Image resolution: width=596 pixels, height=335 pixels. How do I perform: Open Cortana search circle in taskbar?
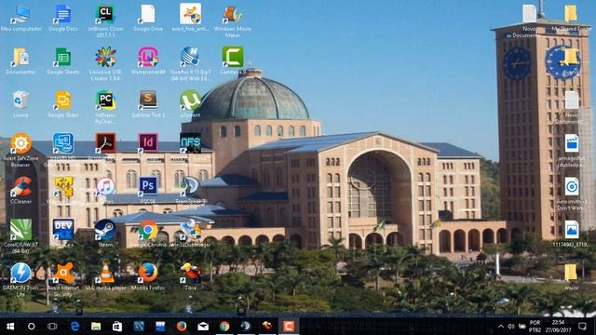tap(32, 327)
